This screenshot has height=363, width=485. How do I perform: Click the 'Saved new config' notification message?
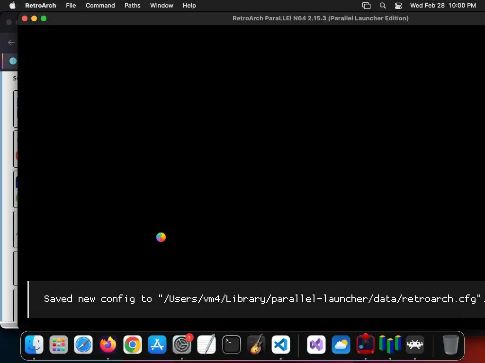click(256, 299)
